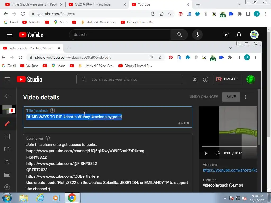Click the CREATE button in Studio
271x203 pixels.
point(227,79)
